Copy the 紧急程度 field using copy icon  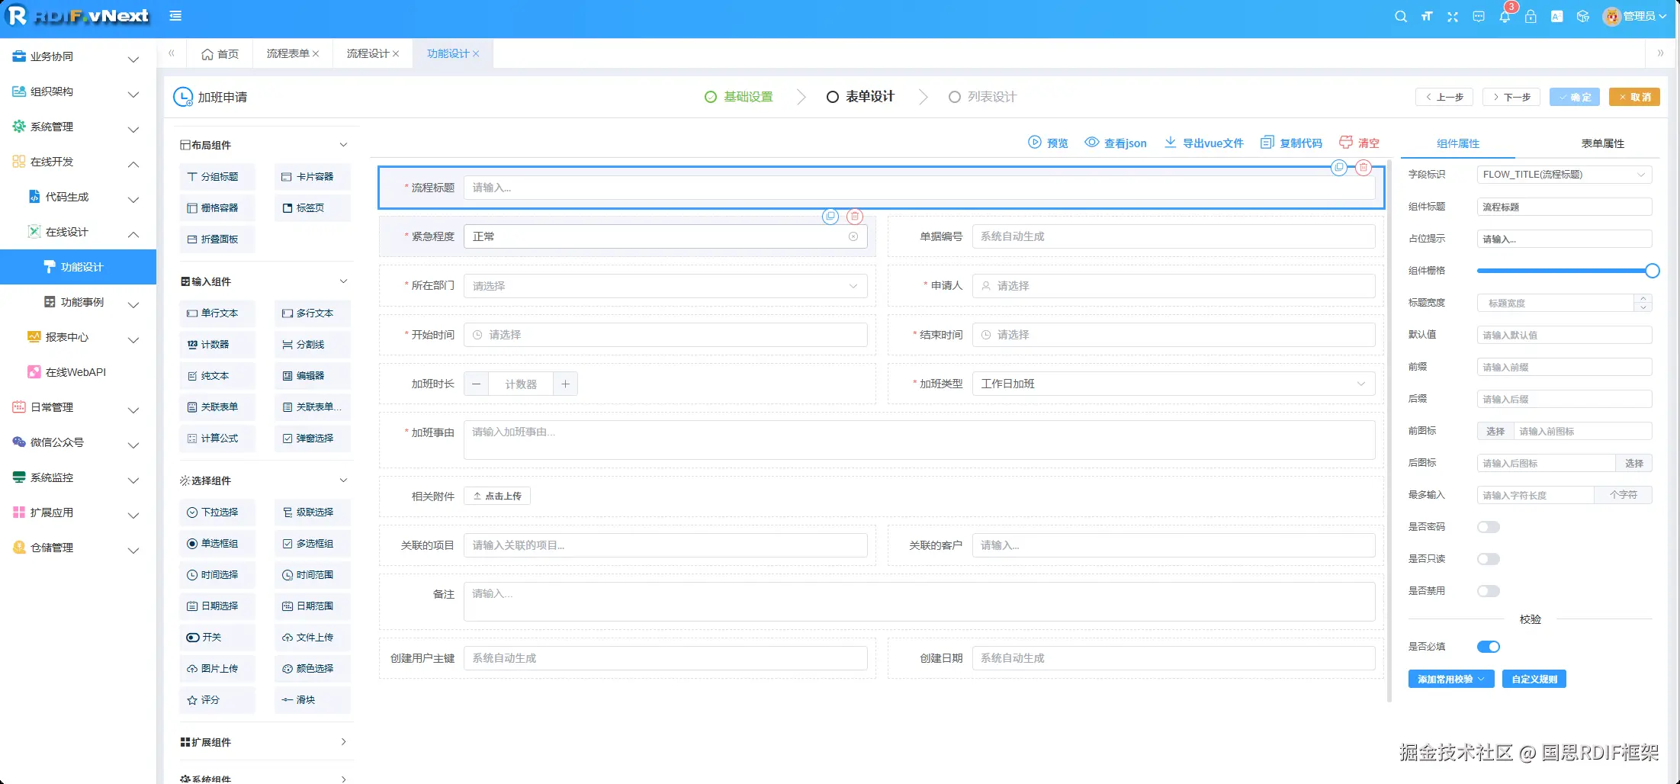point(830,217)
